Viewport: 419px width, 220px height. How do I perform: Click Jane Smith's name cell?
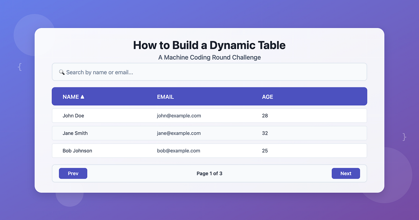(x=75, y=133)
